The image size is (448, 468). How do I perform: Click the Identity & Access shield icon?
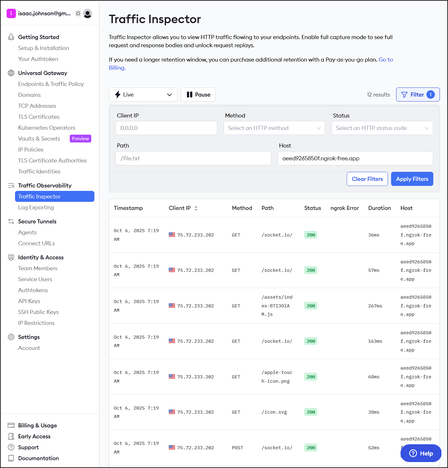(11, 257)
